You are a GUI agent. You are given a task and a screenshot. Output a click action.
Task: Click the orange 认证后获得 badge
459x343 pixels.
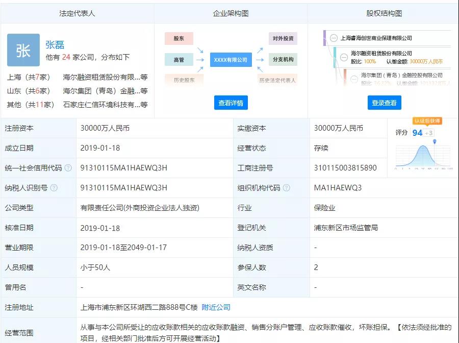427,121
